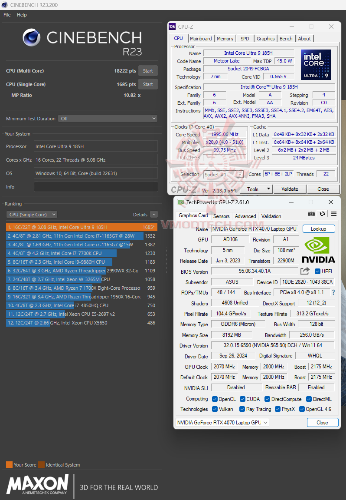Toggle OpenCL checkbox
Image resolution: width=346 pixels, height=500 pixels.
(x=215, y=399)
